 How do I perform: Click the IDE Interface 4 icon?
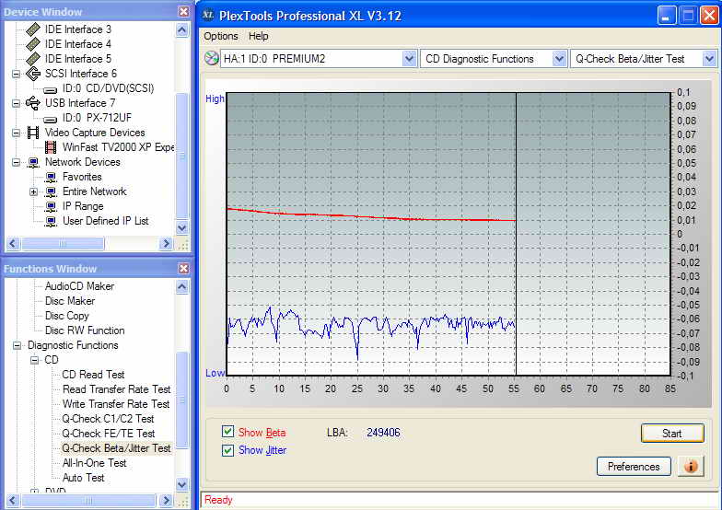pos(33,44)
